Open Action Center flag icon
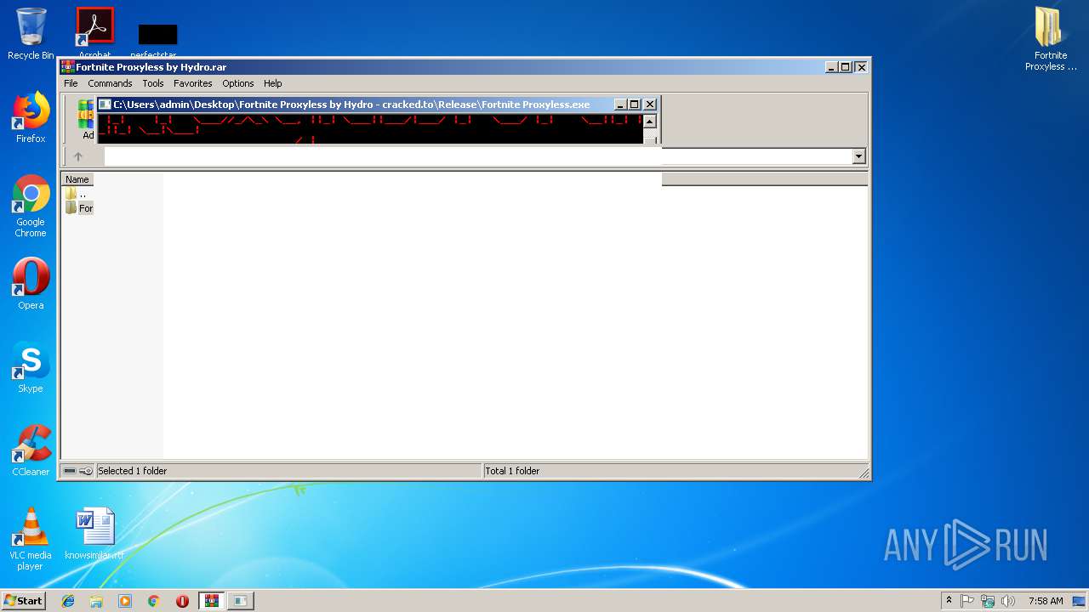The width and height of the screenshot is (1089, 612). pyautogui.click(x=967, y=601)
